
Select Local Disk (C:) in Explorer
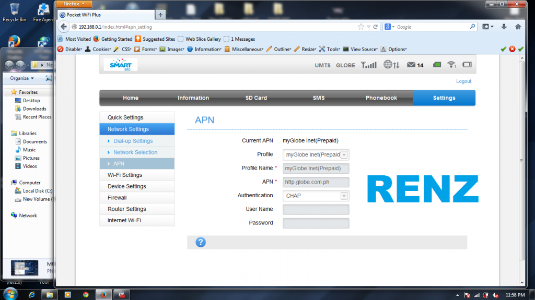(x=33, y=191)
